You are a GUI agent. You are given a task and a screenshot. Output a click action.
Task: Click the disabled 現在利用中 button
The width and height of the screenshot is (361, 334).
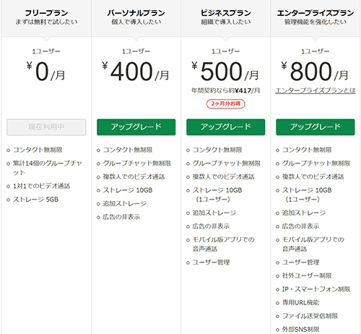click(x=46, y=127)
